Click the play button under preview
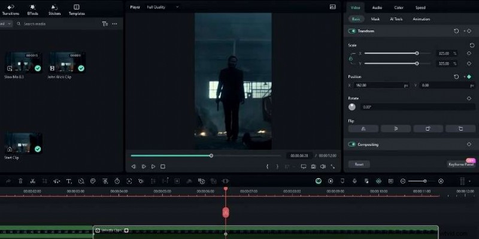This screenshot has height=239, width=479. tap(153, 167)
